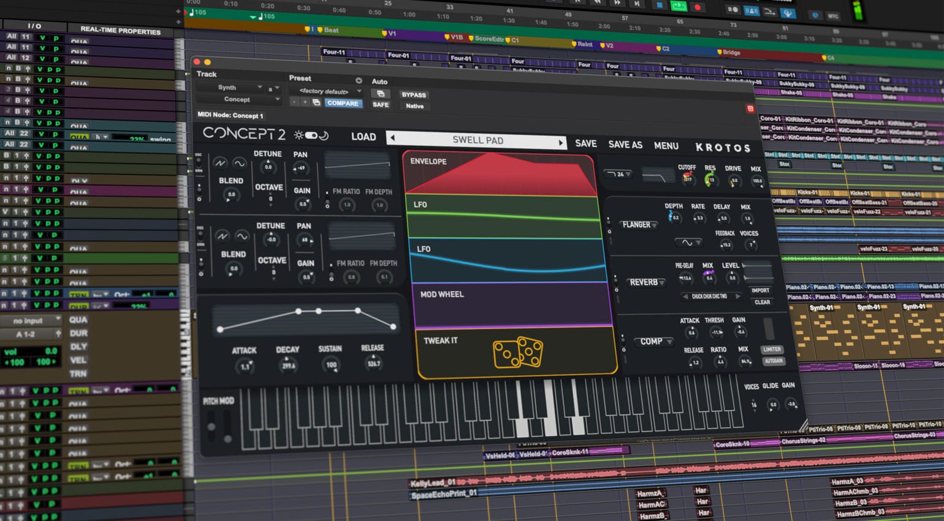Click the BYPASS button
This screenshot has height=521, width=944.
click(414, 95)
